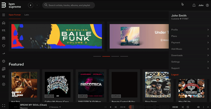Select the third carousel indicator
Viewport: 211px width, 109px height.
pyautogui.click(x=115, y=56)
